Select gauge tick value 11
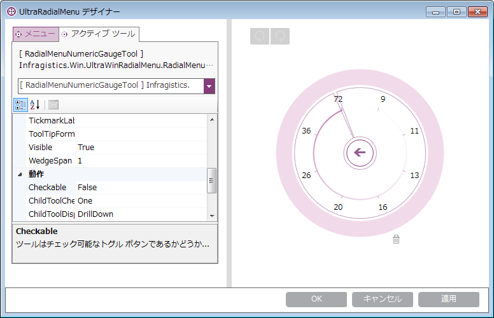 414,130
